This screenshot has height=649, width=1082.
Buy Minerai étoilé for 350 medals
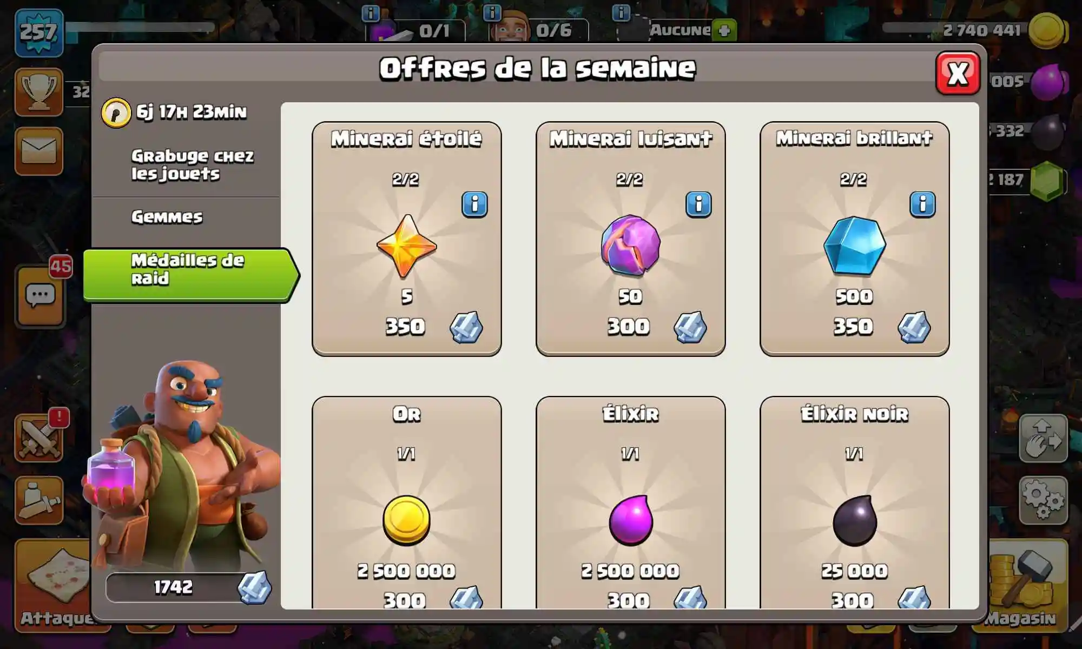pyautogui.click(x=407, y=239)
